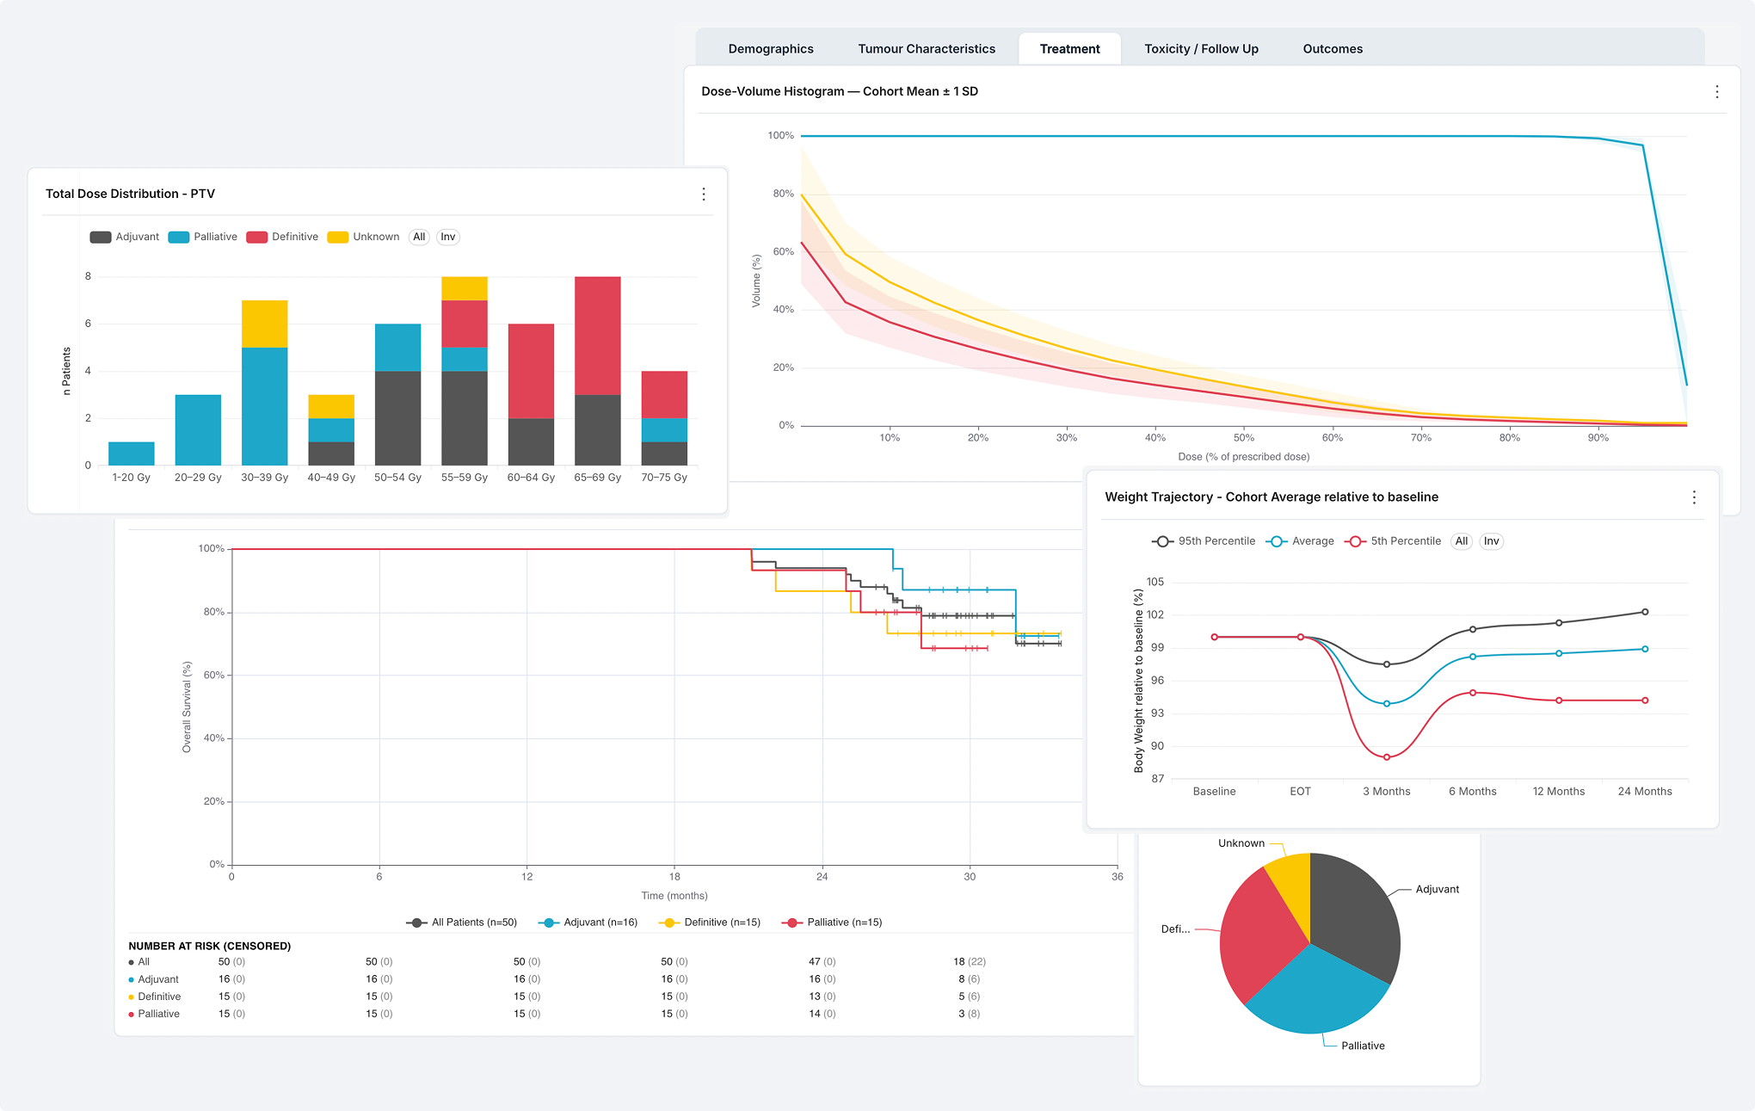The height and width of the screenshot is (1111, 1755).
Task: Toggle Adjuvant series in dose distribution legend
Action: point(125,237)
